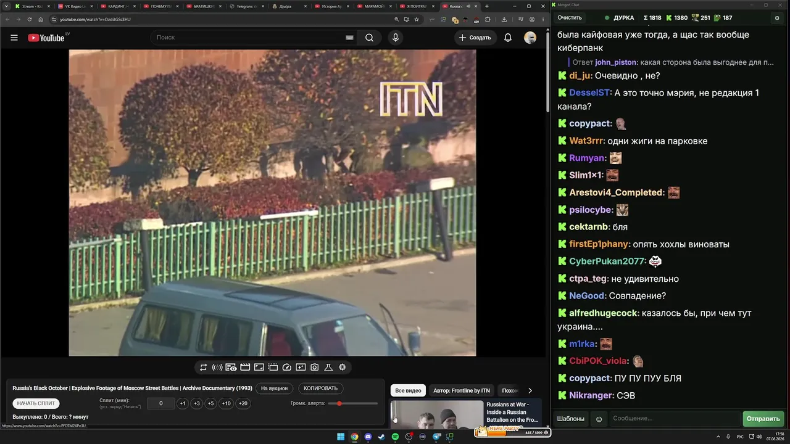Bookmark this page with the star icon

pos(417,19)
